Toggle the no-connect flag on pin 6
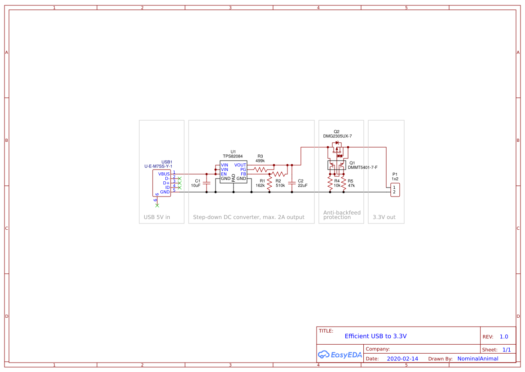Screen dimensions: 525x372 click(x=157, y=206)
